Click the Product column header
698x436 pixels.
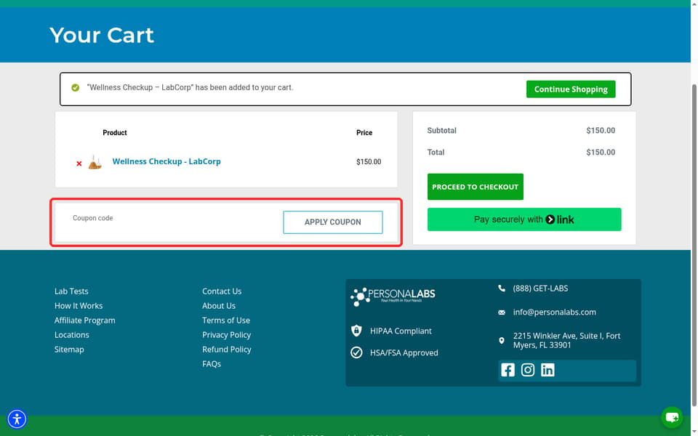click(115, 132)
